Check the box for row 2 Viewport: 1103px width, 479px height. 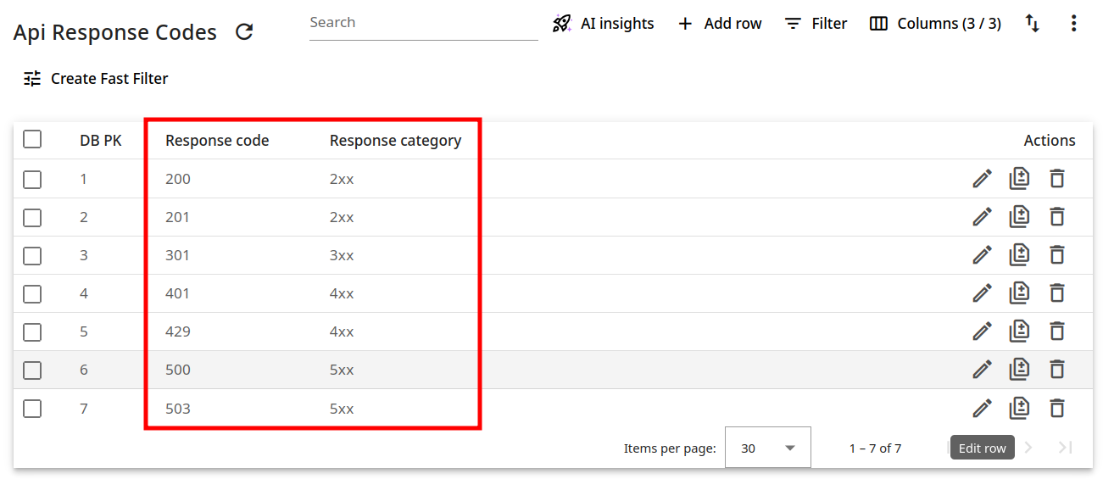[x=32, y=218]
